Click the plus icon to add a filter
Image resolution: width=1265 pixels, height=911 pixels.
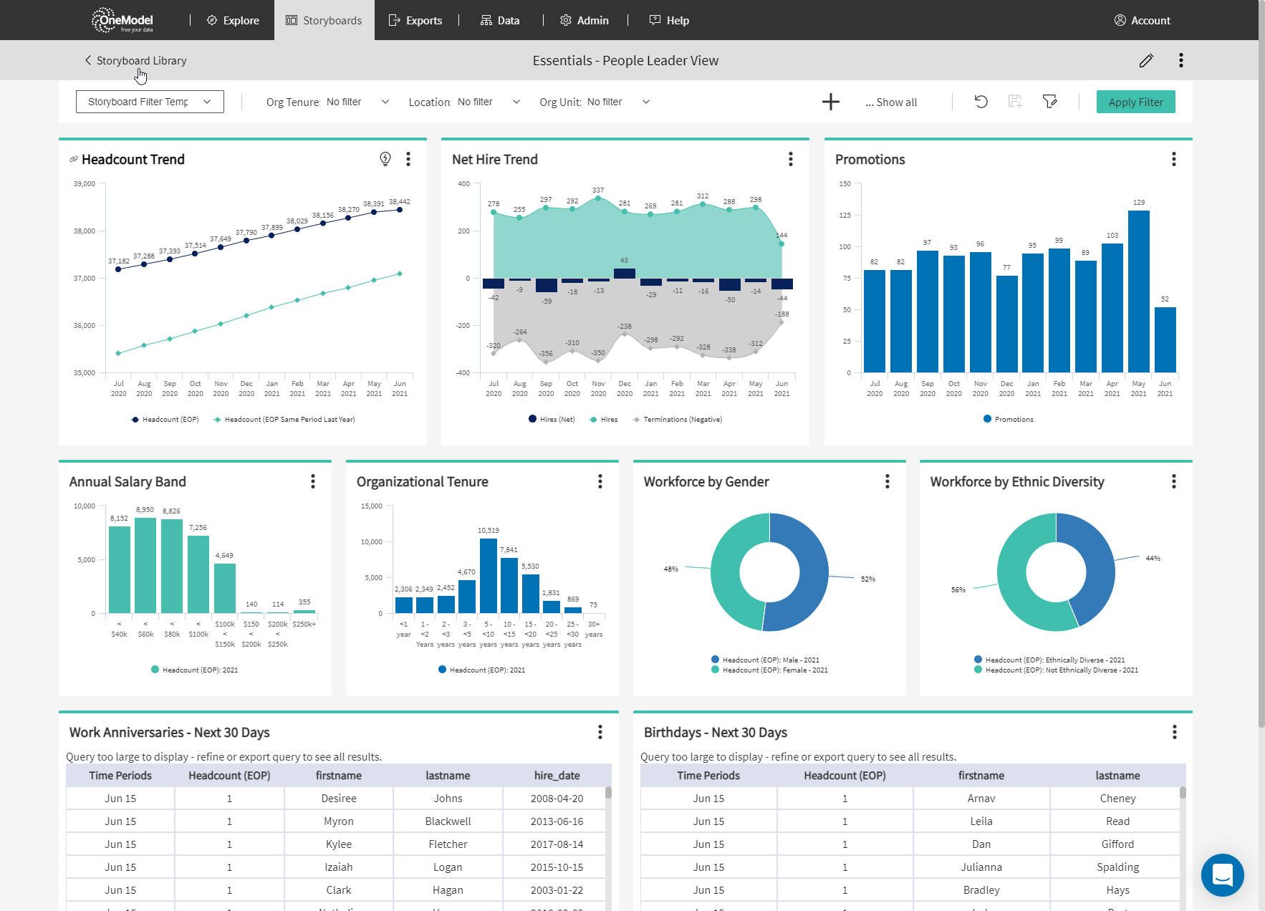[x=830, y=102]
